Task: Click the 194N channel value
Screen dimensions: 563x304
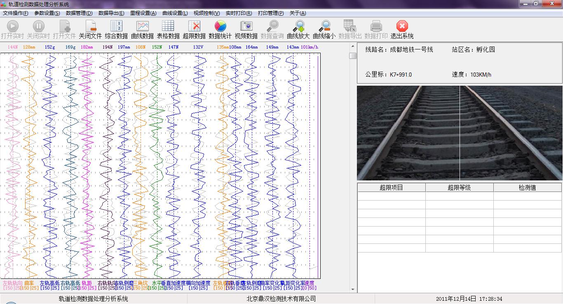Action: [x=108, y=47]
